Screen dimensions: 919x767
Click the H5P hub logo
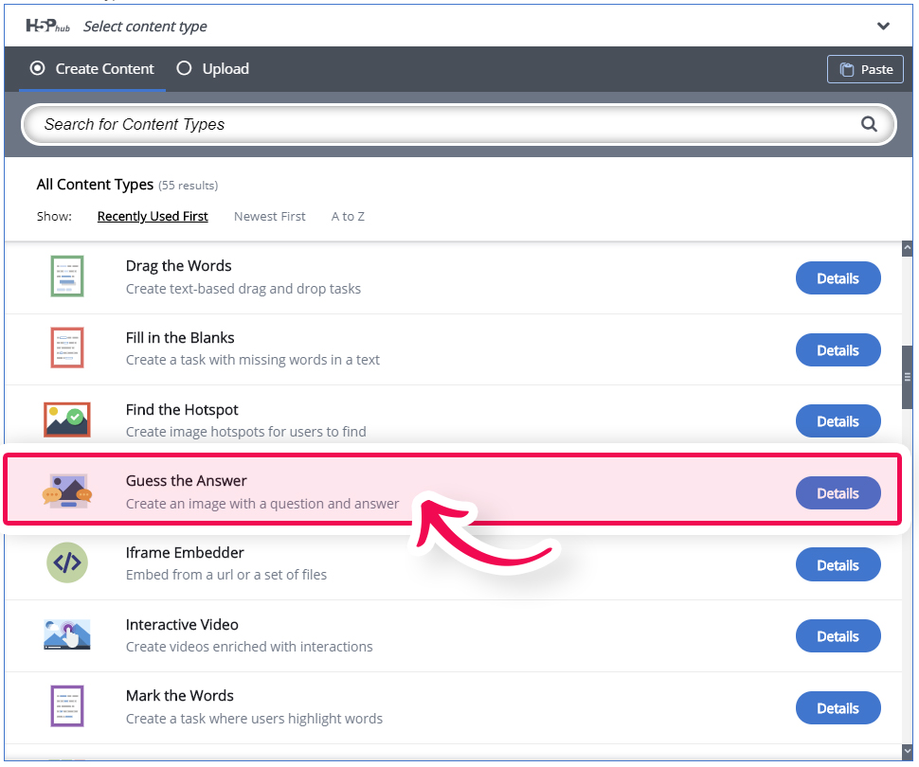[x=47, y=26]
